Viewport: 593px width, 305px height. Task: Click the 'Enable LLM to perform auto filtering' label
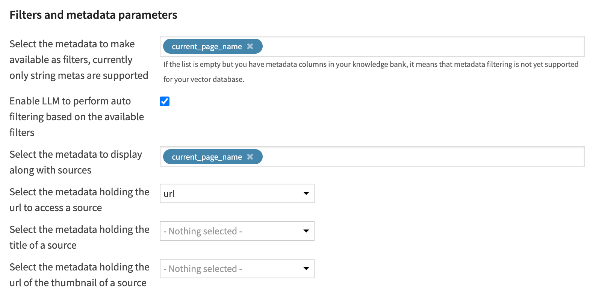(x=76, y=116)
